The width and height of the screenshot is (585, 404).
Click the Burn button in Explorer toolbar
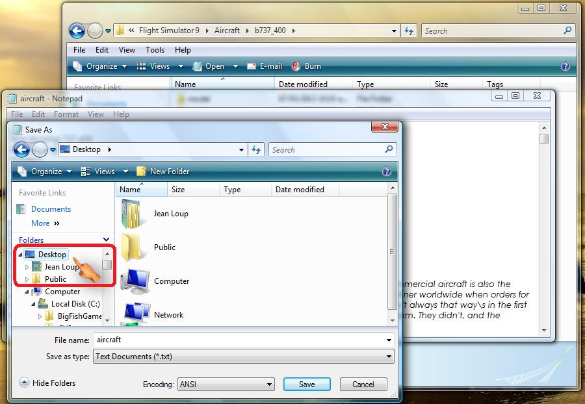[307, 66]
